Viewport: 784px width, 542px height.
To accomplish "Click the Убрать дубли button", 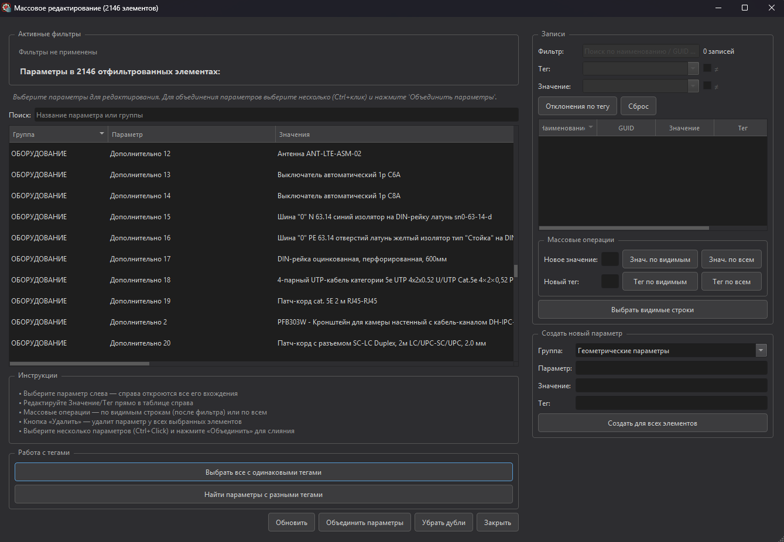I will click(x=444, y=523).
